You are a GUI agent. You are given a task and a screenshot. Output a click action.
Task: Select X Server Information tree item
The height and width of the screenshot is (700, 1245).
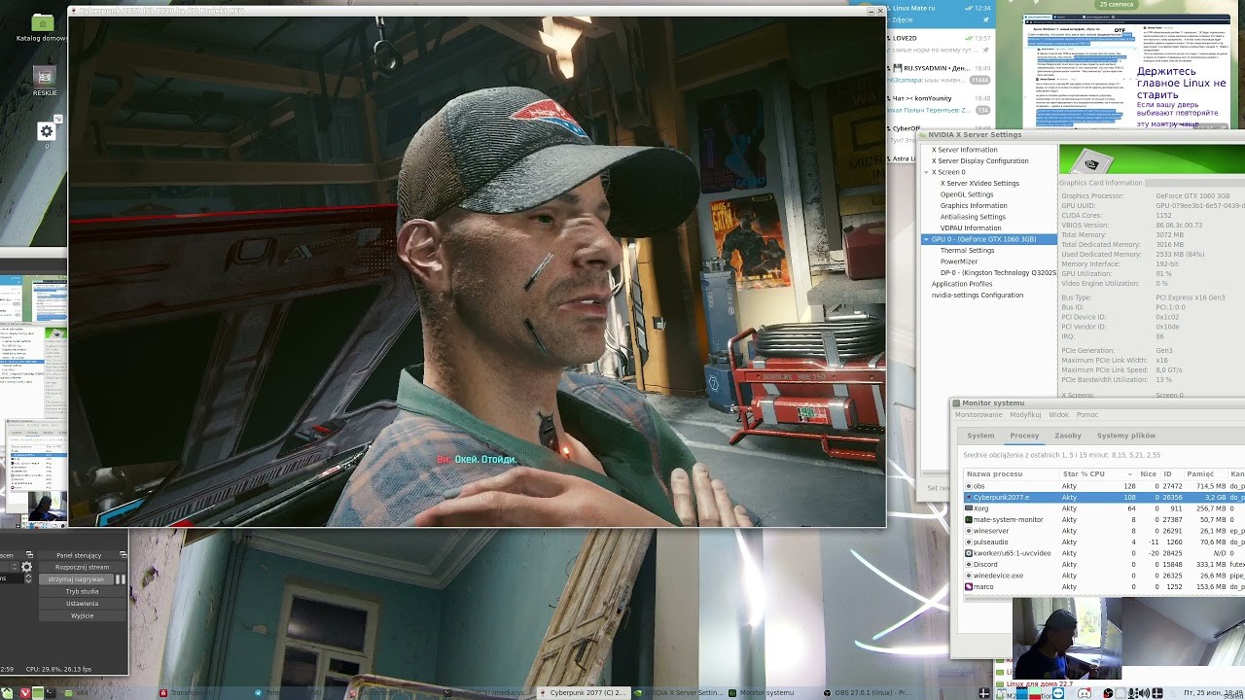(964, 150)
